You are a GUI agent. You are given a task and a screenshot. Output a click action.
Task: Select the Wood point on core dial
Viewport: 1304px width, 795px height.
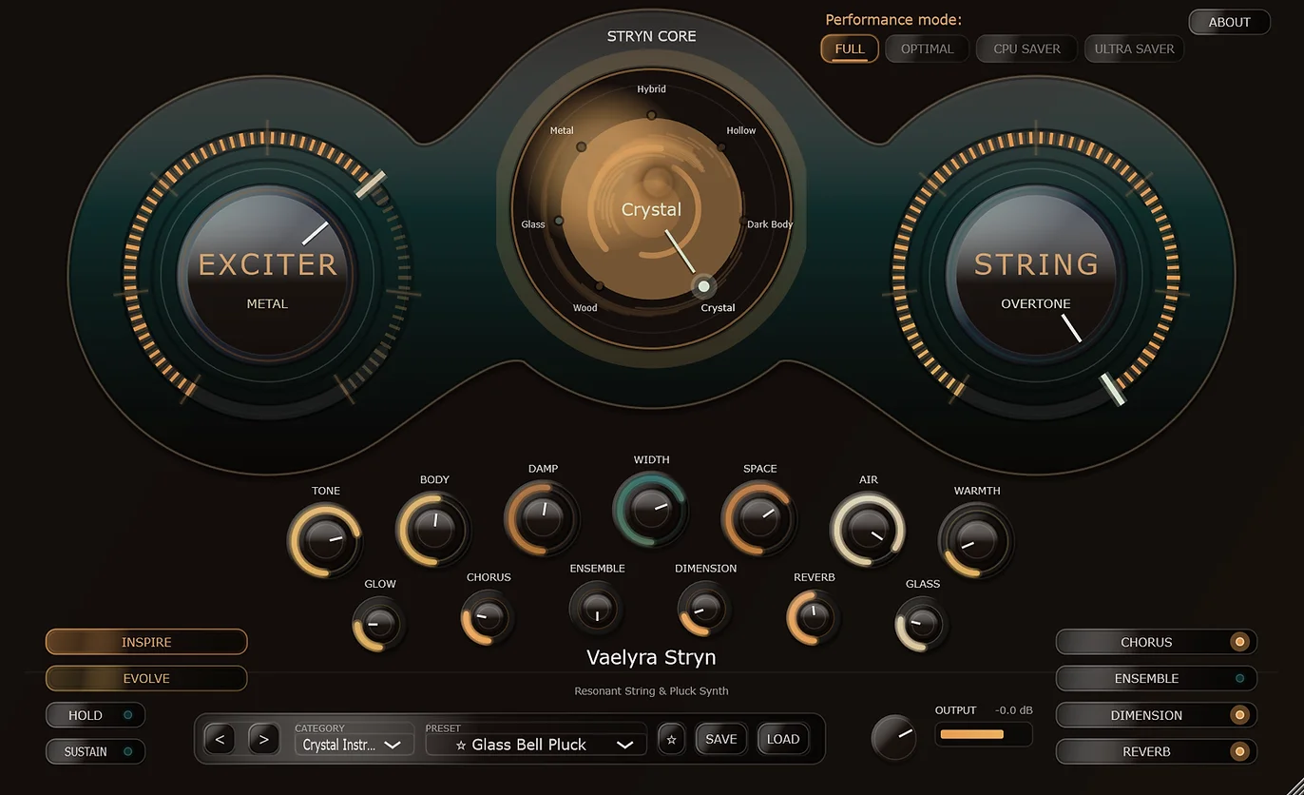tap(599, 285)
